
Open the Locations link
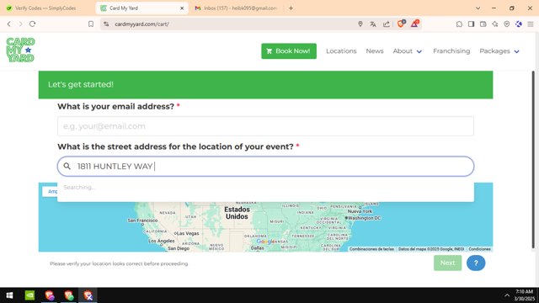(x=341, y=51)
